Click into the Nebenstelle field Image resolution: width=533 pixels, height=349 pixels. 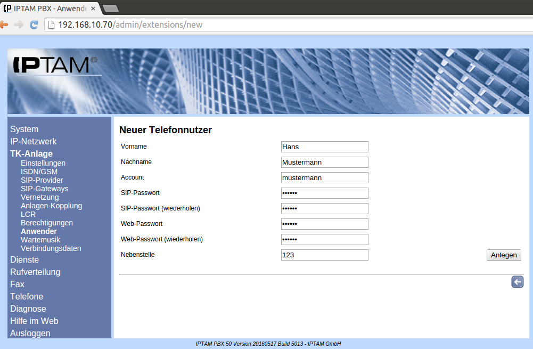(324, 255)
